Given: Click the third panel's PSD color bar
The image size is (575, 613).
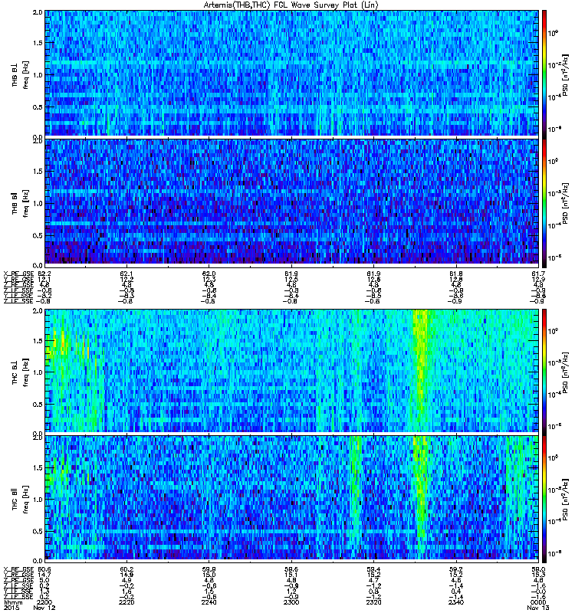Looking at the screenshot, I should point(544,371).
